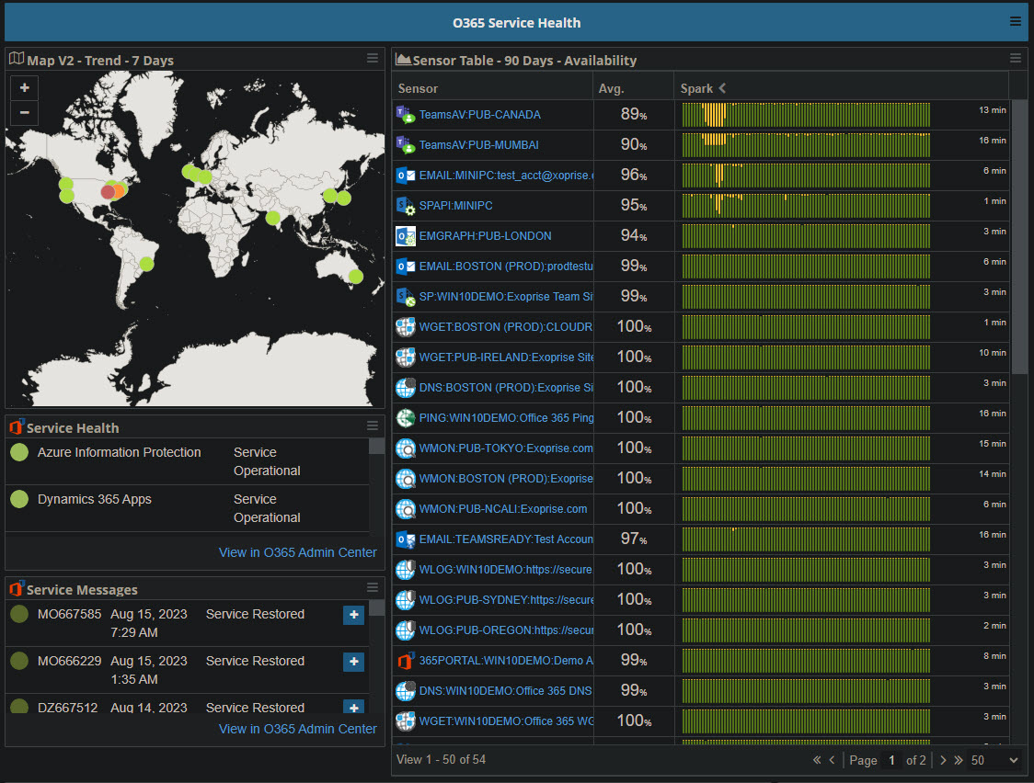Screen dimensions: 1034x783
Task: Click the TeamsAV:PUB-MUMBAI Teams icon
Action: 405,145
